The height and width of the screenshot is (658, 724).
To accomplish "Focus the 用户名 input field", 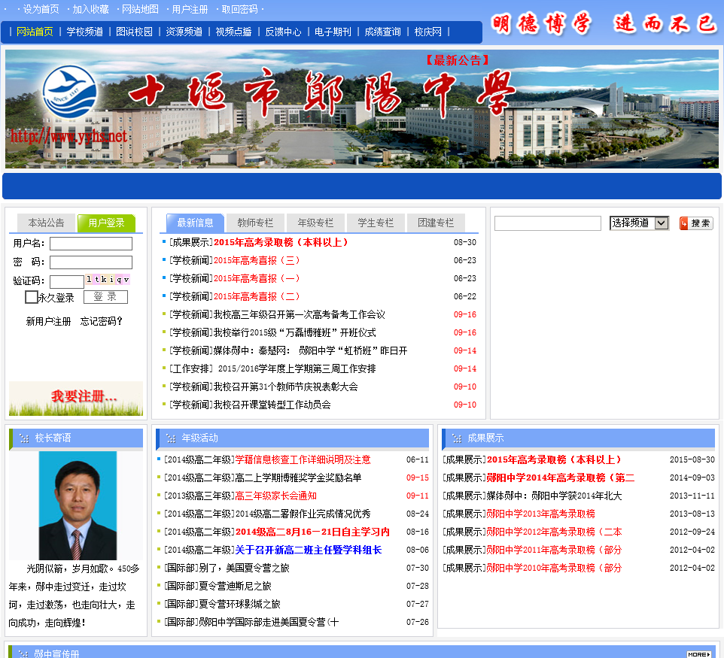I will pos(91,244).
